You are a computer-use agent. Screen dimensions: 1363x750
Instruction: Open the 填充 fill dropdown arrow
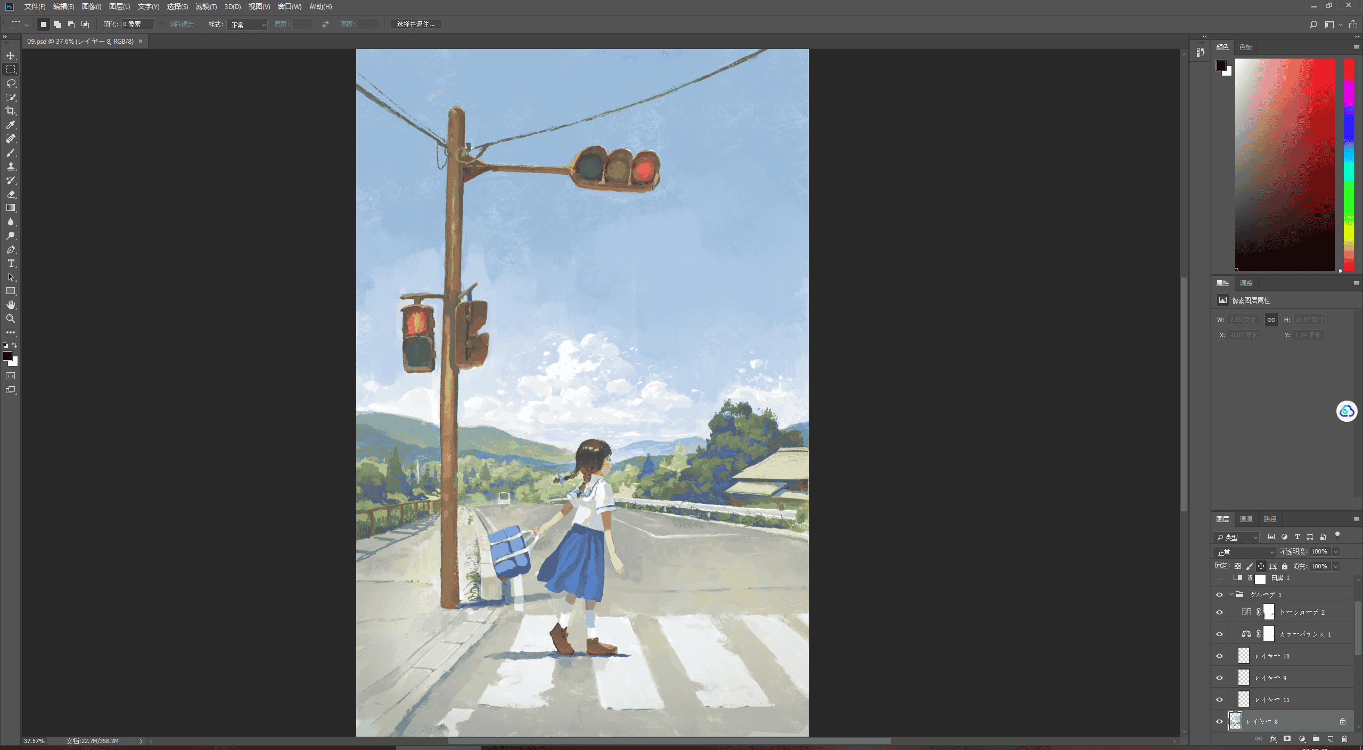click(1335, 567)
